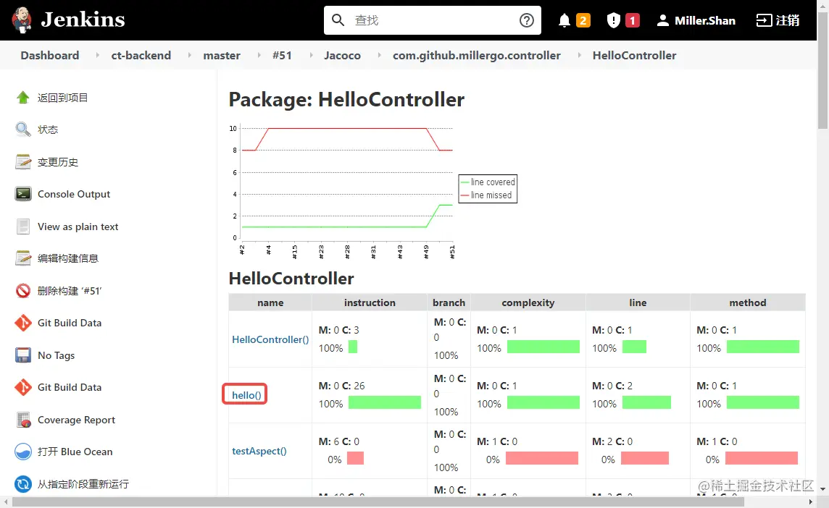Open No Tags link
This screenshot has height=508, width=829.
56,355
